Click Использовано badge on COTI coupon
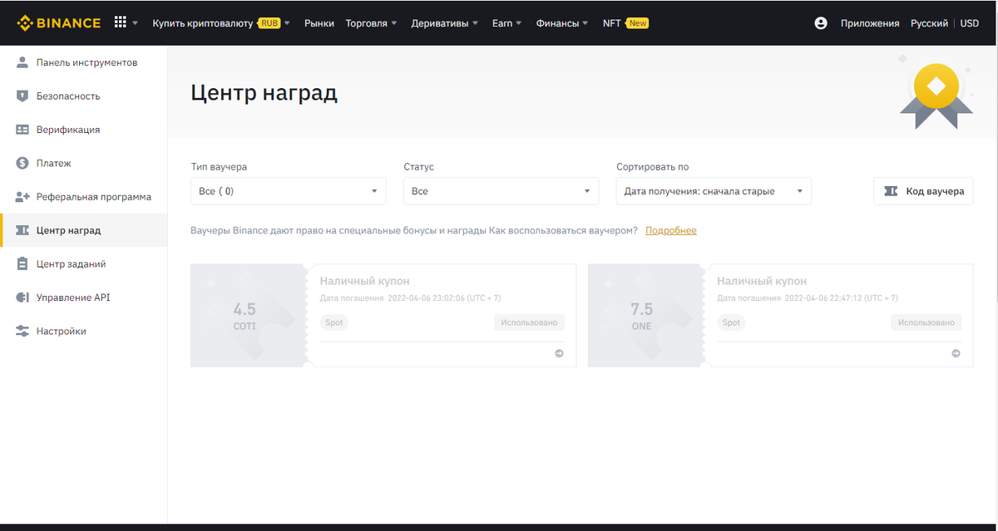This screenshot has width=998, height=531. point(530,322)
